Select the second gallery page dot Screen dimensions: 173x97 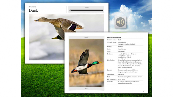[x=85, y=89]
